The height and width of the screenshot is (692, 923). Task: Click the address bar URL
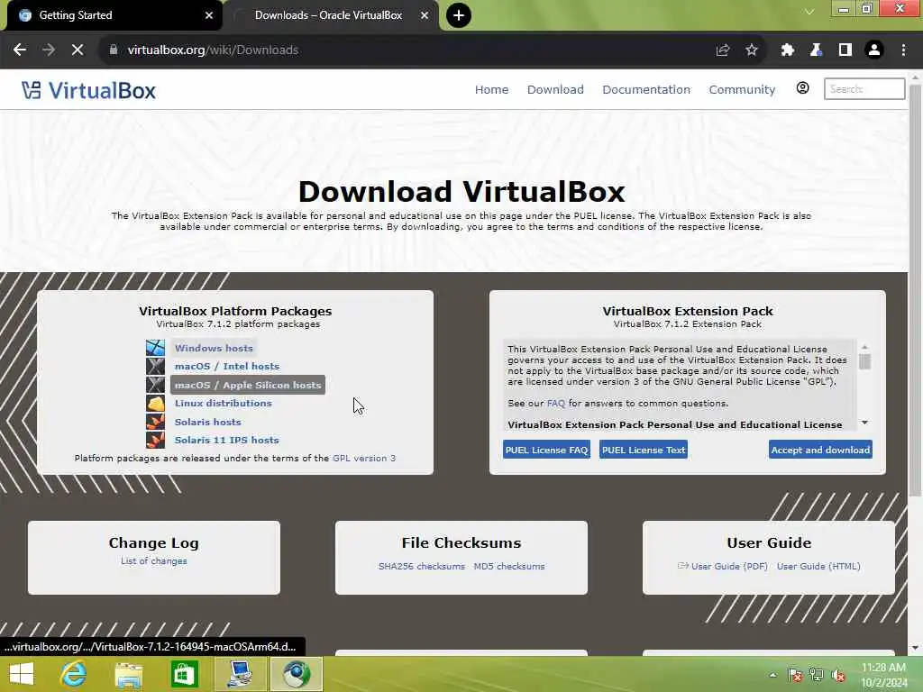click(x=213, y=50)
